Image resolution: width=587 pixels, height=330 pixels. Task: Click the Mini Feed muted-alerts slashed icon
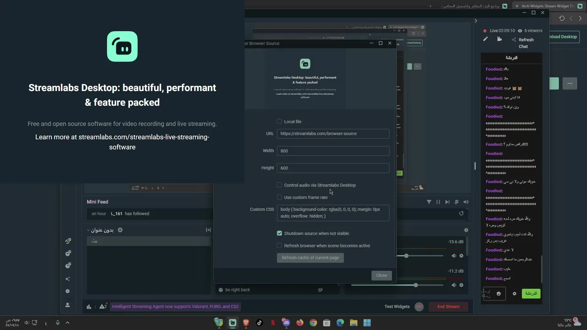456,202
